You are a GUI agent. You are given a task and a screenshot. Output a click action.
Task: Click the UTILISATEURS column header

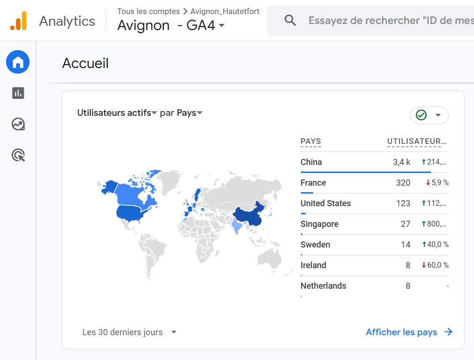coord(417,142)
